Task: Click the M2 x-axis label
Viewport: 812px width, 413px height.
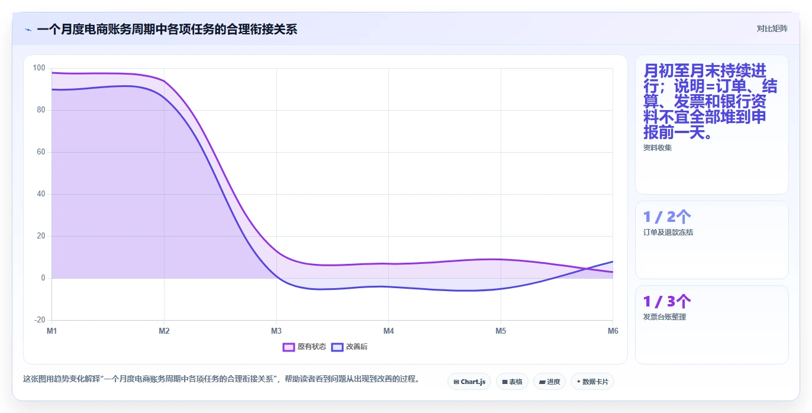Action: click(164, 331)
